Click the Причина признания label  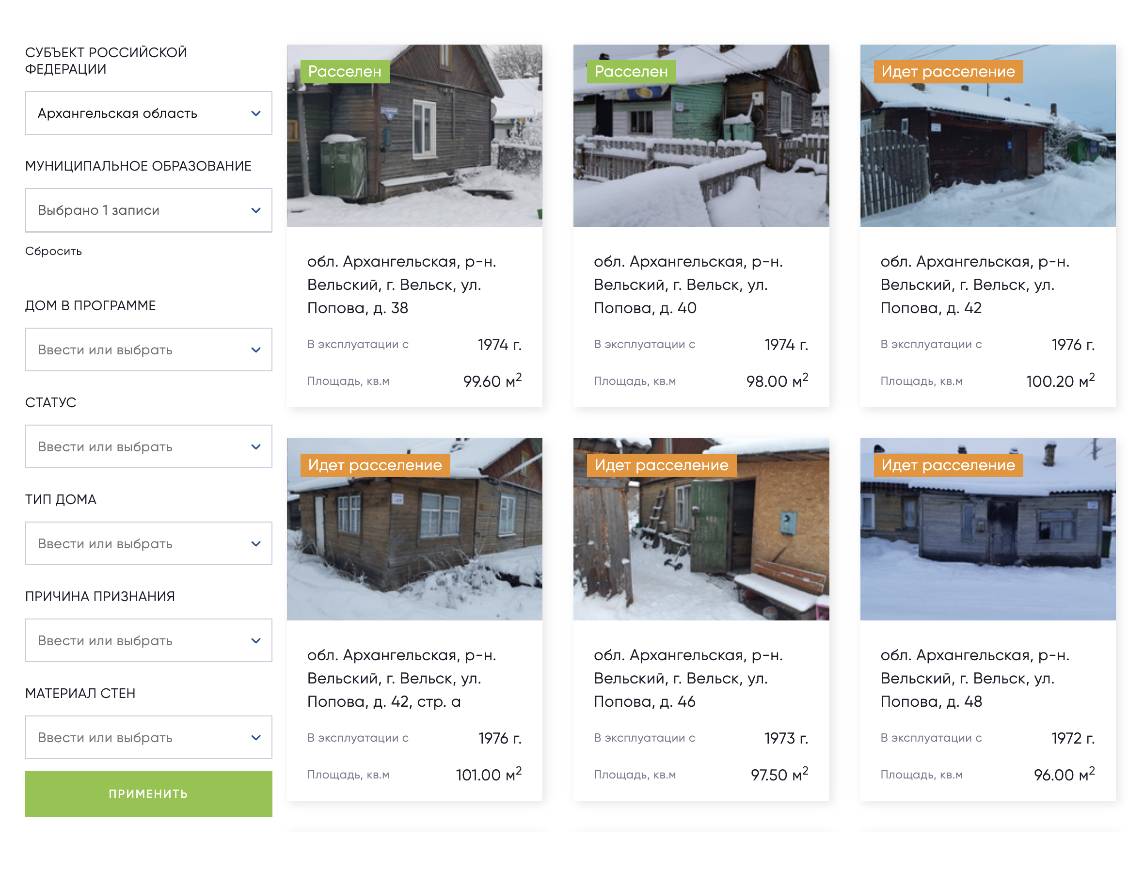tap(100, 596)
